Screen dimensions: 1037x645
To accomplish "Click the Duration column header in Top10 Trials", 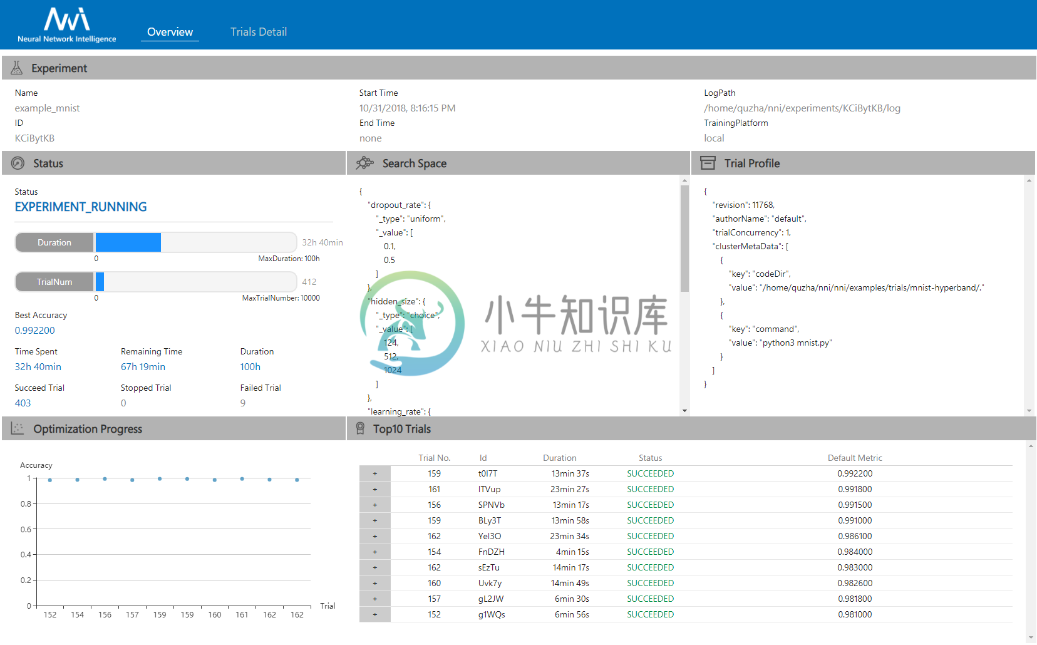I will (560, 458).
